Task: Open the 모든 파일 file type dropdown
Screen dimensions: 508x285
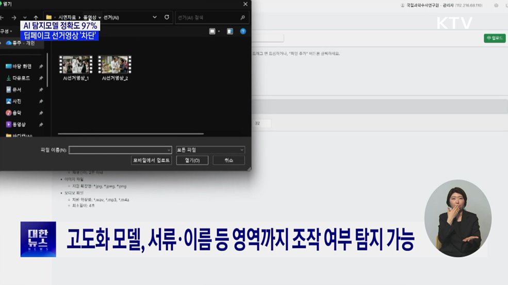Action: click(210, 150)
